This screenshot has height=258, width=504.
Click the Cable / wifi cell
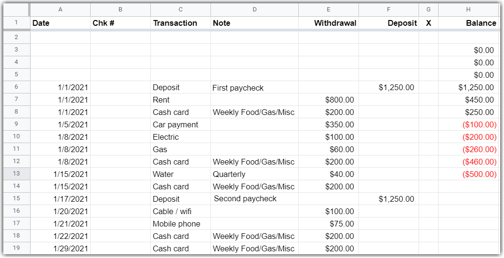pyautogui.click(x=180, y=212)
